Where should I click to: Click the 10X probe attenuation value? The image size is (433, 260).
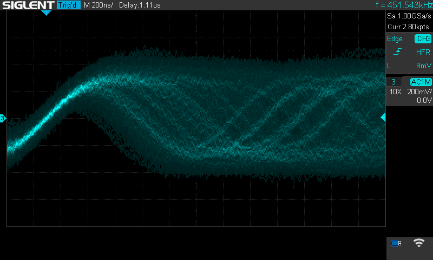click(395, 92)
